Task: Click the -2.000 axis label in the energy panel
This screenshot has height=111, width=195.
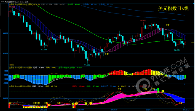Action: [6, 83]
